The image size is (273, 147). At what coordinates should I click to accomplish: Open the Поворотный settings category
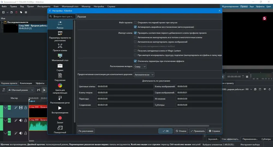click(60, 130)
